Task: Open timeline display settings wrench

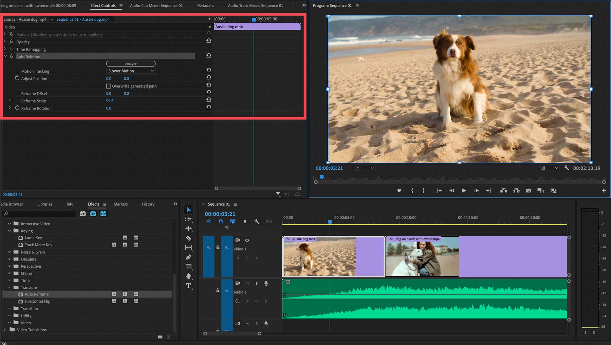Action: 257,222
